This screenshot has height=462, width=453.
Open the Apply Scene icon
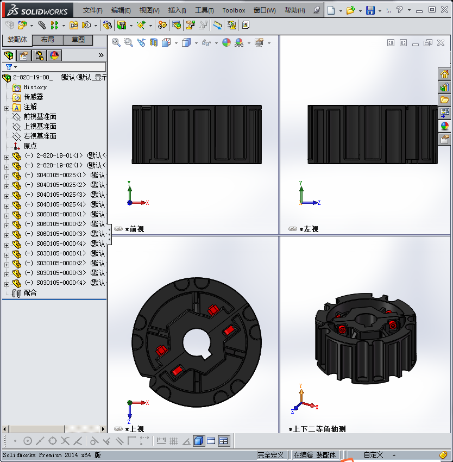pos(239,42)
